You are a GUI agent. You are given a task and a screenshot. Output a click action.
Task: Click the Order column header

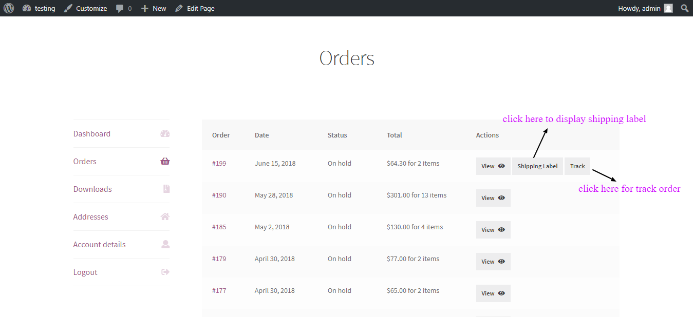click(x=221, y=135)
